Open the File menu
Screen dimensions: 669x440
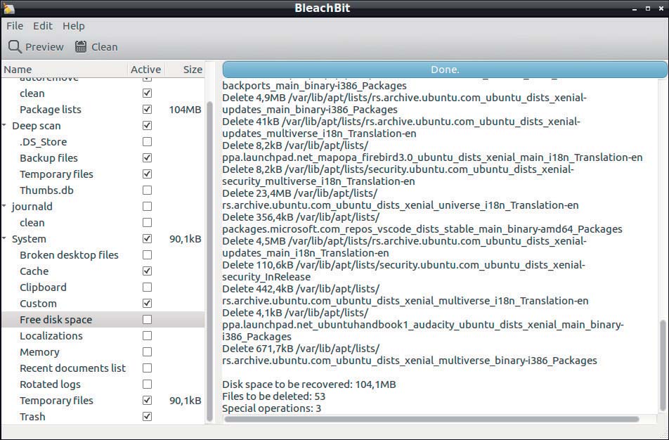[15, 26]
